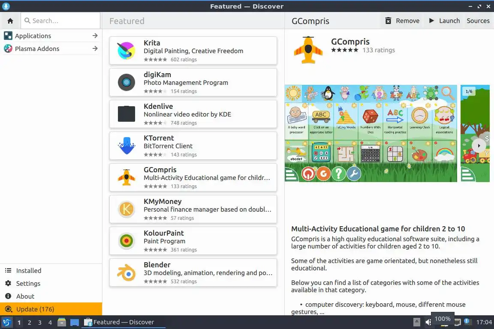Click Krita's 602 ratings
The width and height of the screenshot is (494, 329).
pos(184,60)
